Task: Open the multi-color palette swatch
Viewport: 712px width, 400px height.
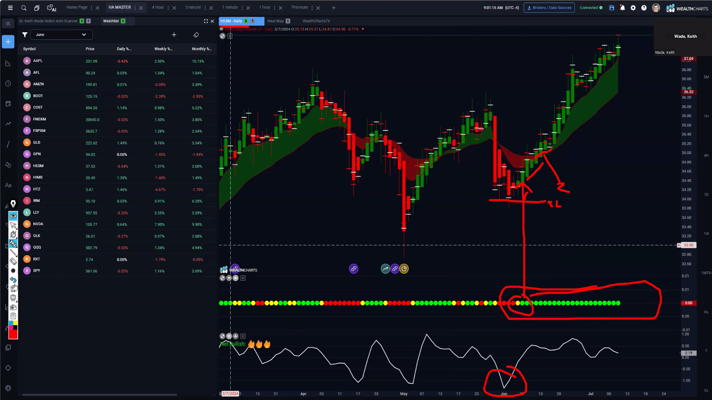Action: point(13,325)
